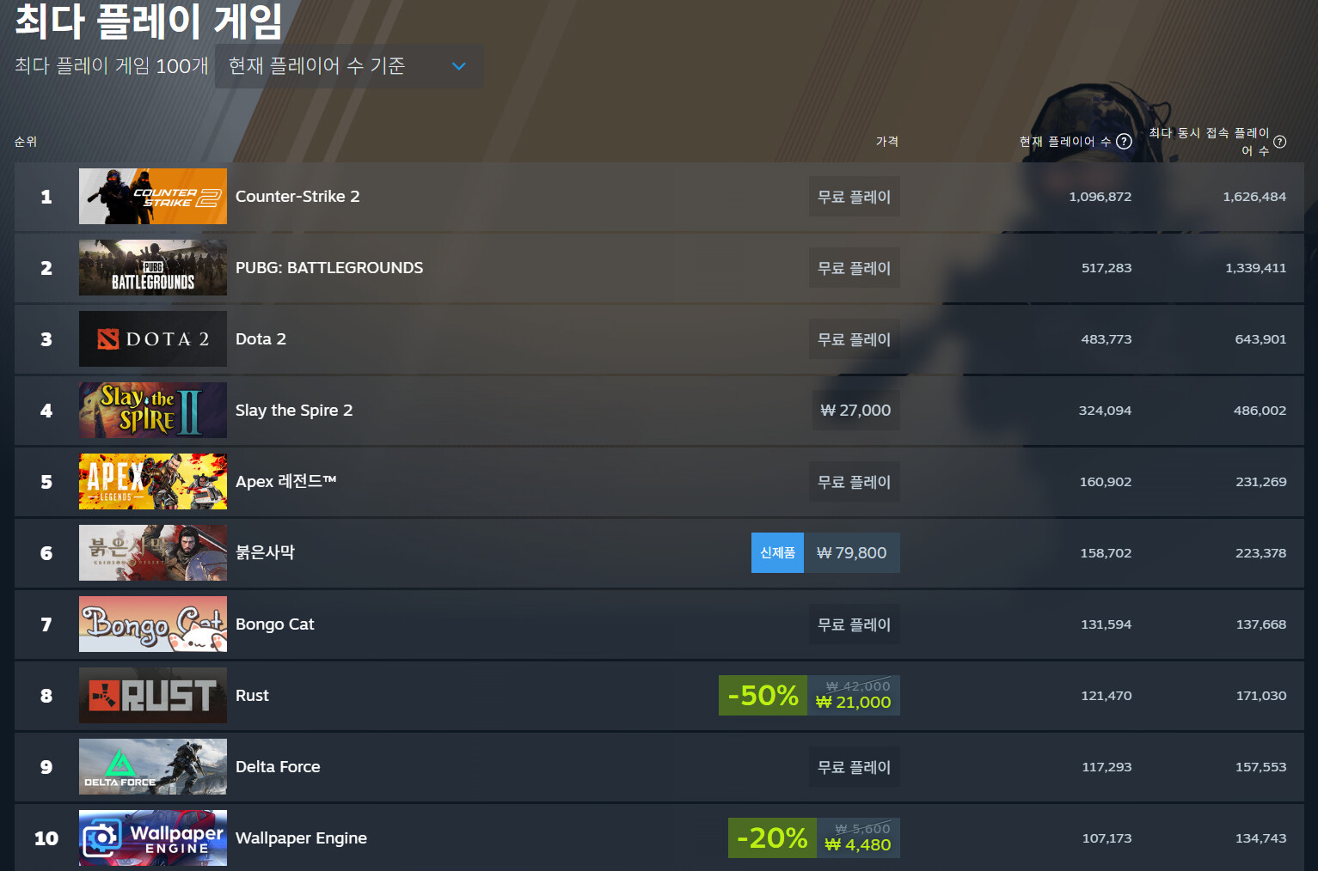
Task: Click the 무료 플레이 button for Dota 2
Action: point(855,339)
